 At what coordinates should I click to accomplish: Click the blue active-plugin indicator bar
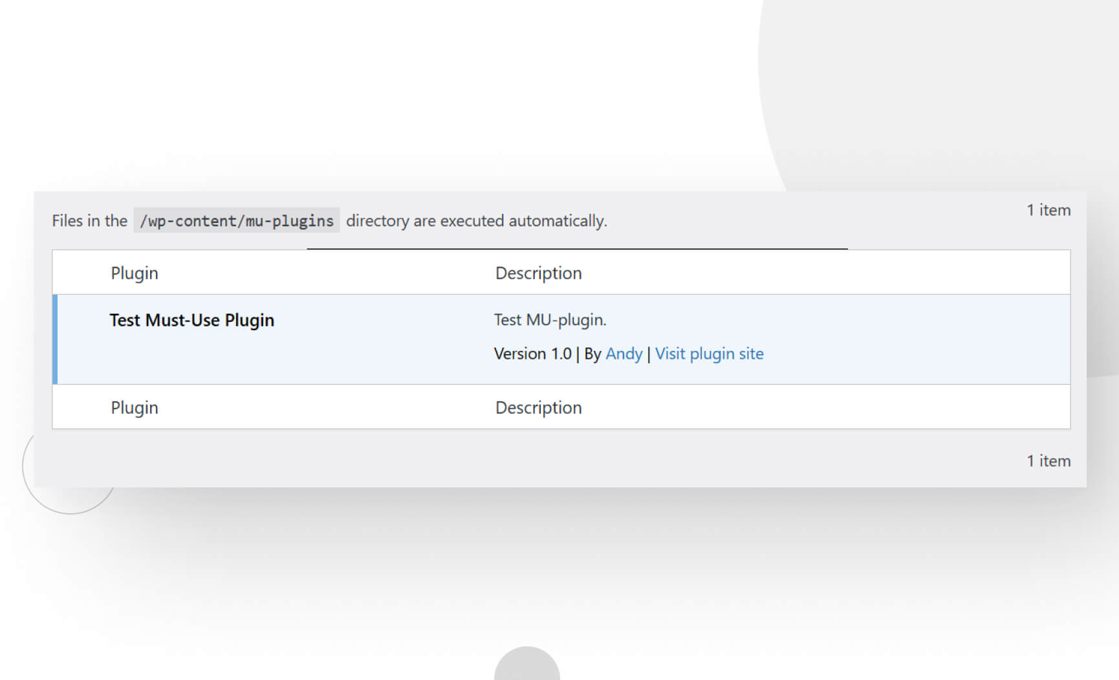(55, 338)
